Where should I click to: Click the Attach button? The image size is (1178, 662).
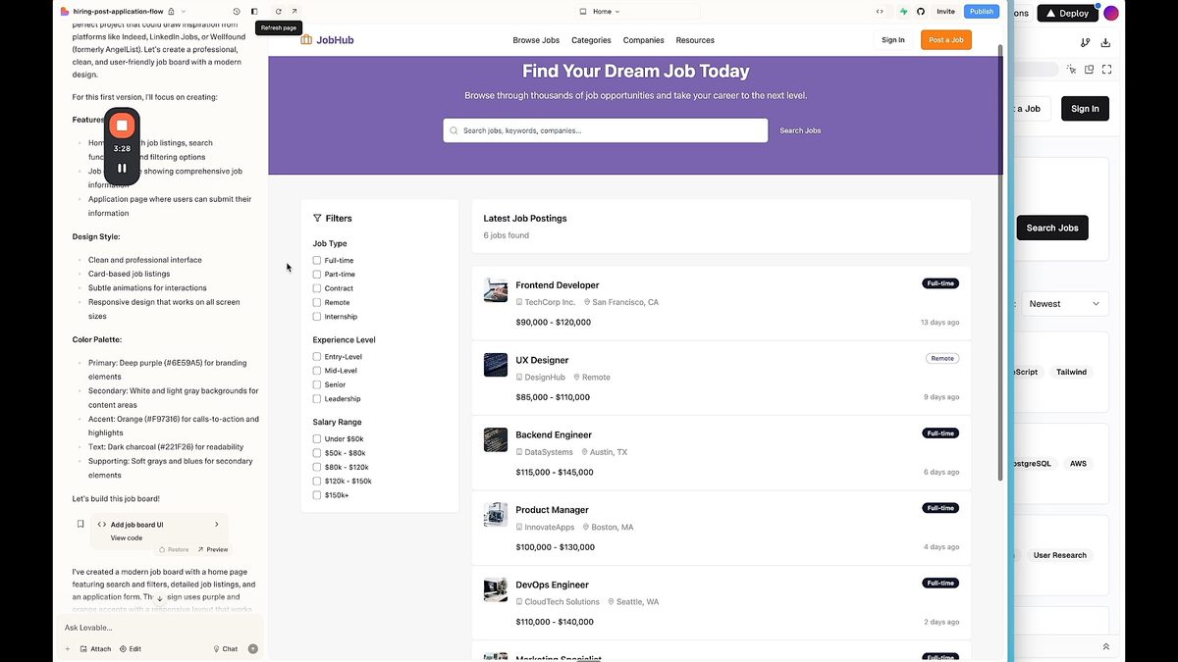[96, 648]
